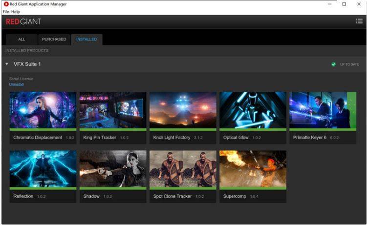This screenshot has height=225, width=367.
Task: Click the Red Giant logo in header
Action: click(x=23, y=22)
